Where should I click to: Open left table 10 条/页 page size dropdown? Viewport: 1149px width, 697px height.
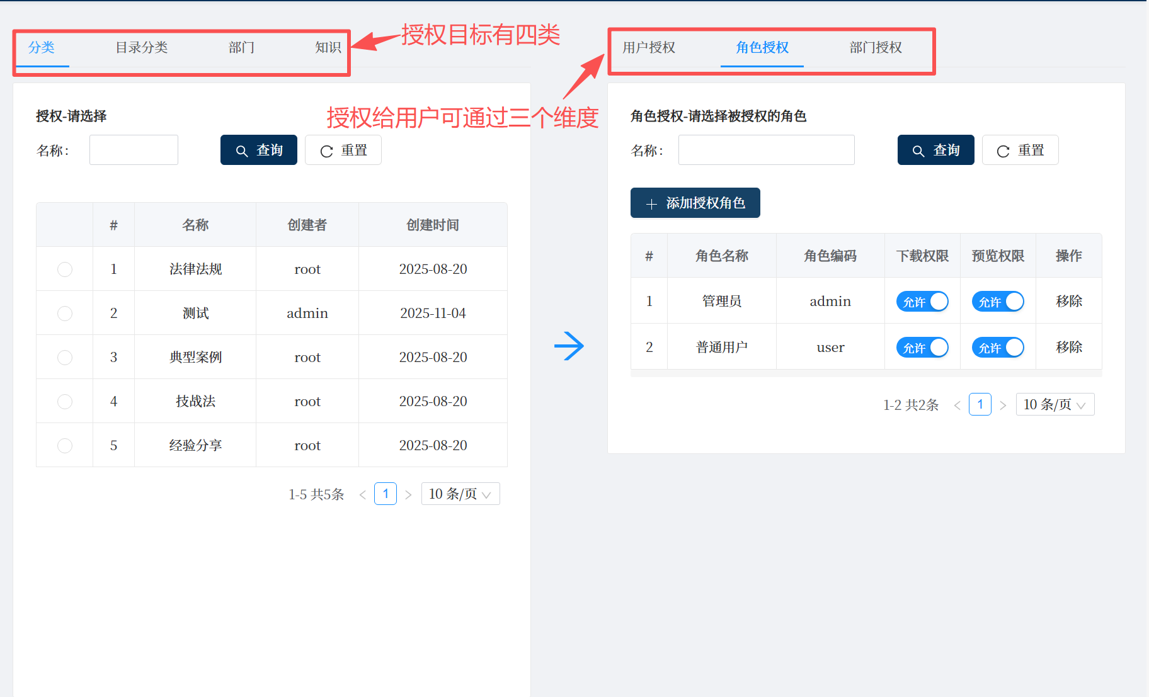point(460,494)
